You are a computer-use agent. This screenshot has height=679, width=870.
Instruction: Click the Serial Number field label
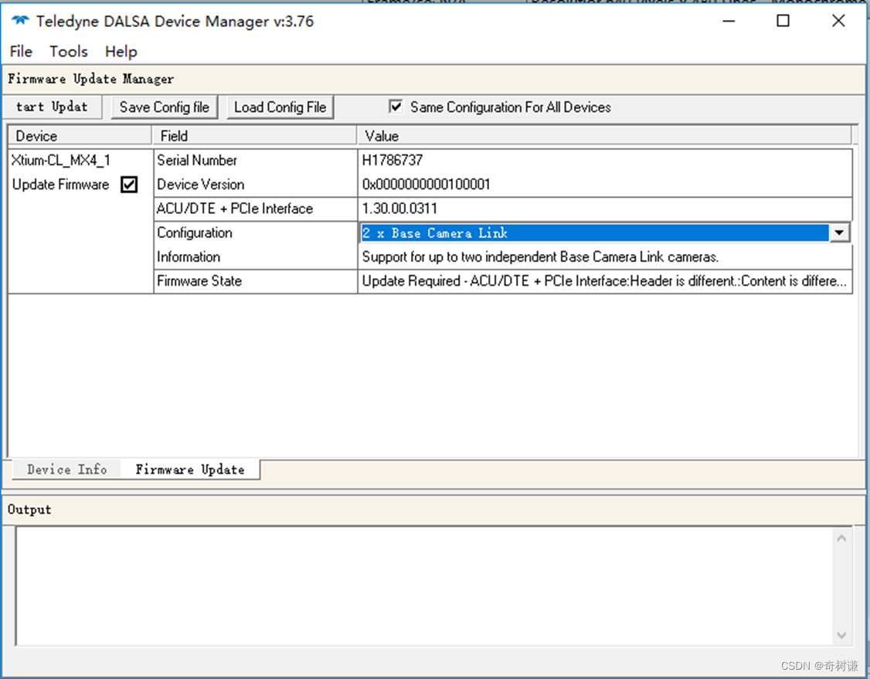[x=197, y=161]
